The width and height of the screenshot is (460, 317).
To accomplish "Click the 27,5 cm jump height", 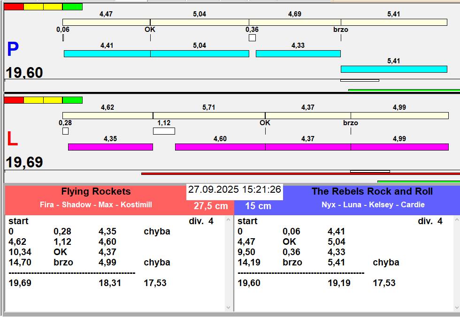I will (211, 206).
